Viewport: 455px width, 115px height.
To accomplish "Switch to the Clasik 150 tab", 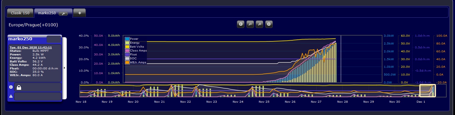I will tap(20, 13).
